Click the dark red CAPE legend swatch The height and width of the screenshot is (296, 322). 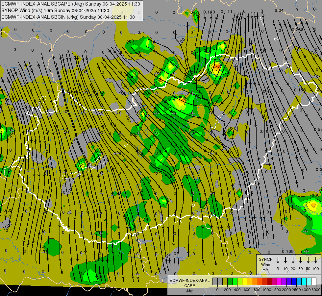point(269,282)
